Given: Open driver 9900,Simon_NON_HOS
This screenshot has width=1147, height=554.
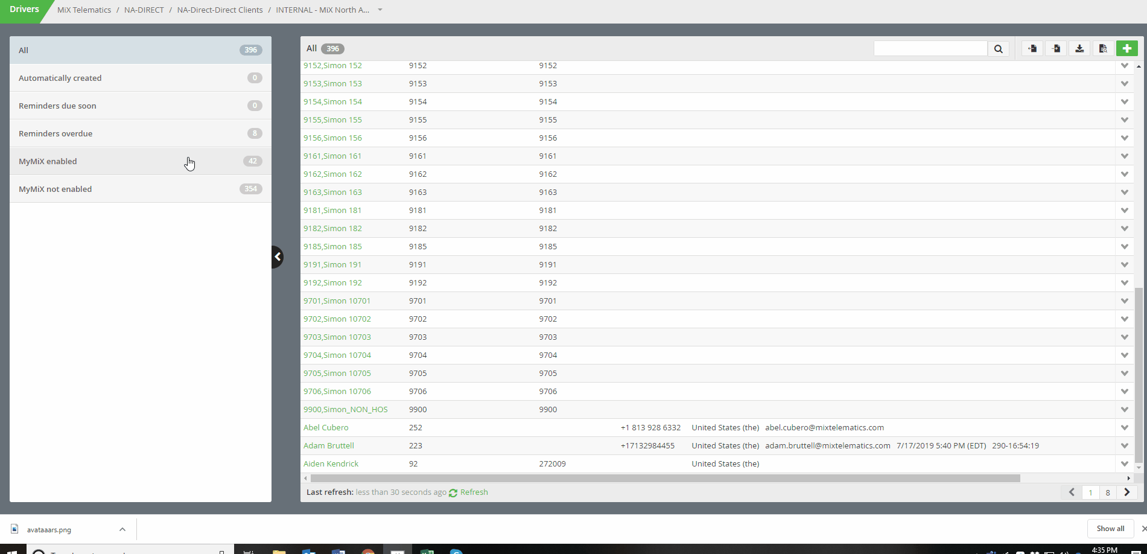Looking at the screenshot, I should (x=346, y=409).
